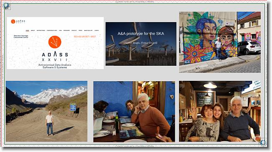
Task: Click the author names on SKA slide
Action: (x=141, y=43)
